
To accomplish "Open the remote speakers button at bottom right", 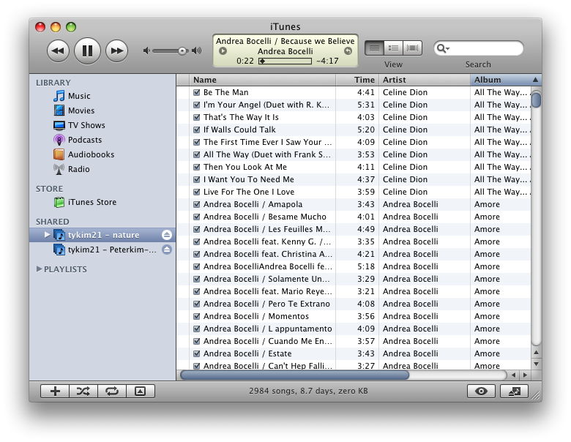I will point(514,392).
